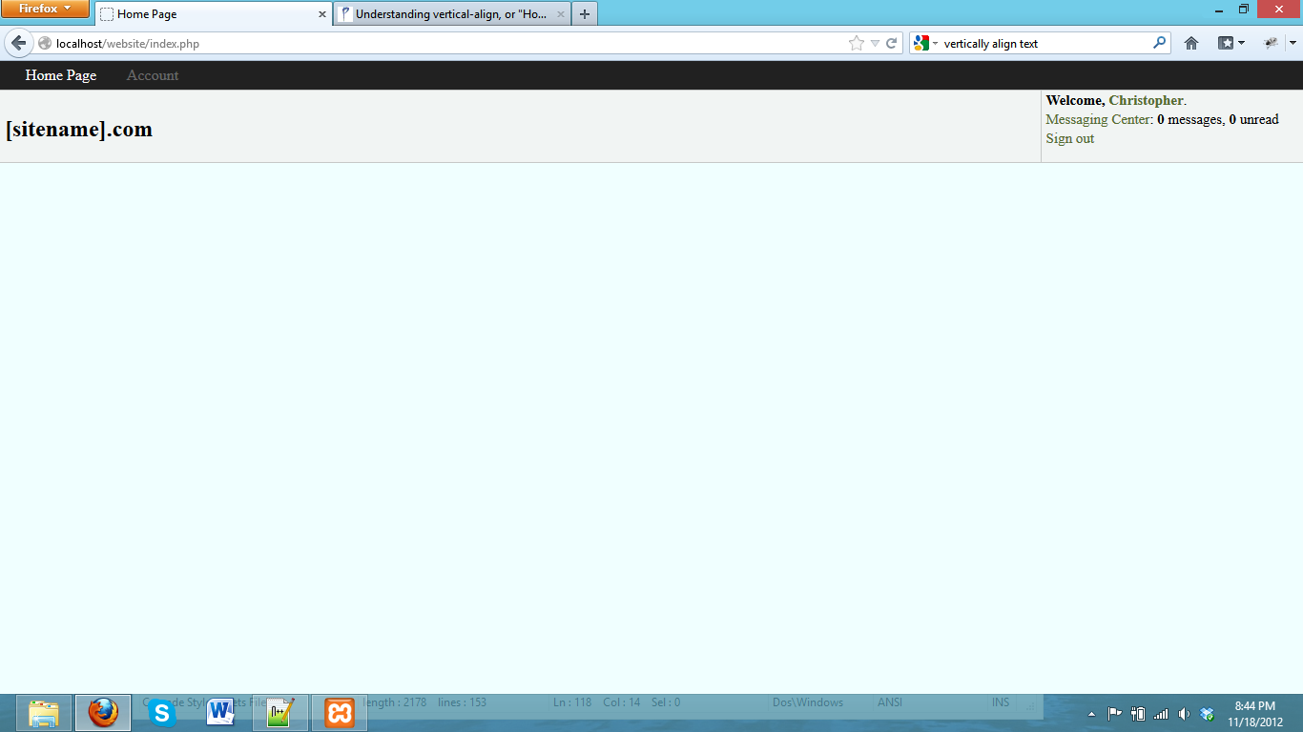Open a new tab with plus button
This screenshot has width=1303, height=732.
[585, 14]
